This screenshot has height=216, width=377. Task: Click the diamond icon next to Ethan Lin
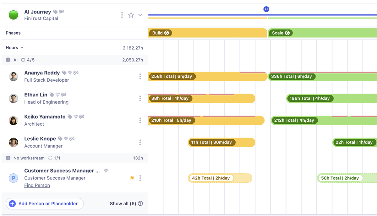click(57, 95)
